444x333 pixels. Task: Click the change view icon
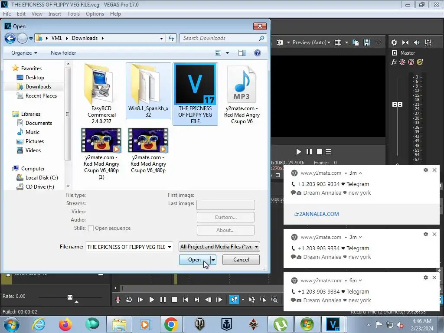point(218,53)
